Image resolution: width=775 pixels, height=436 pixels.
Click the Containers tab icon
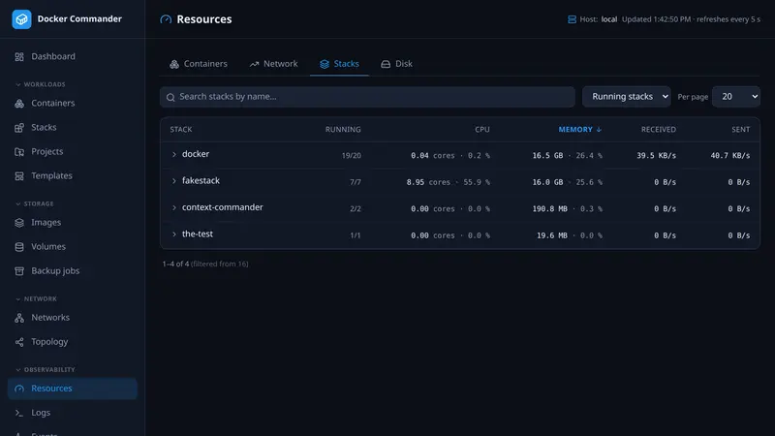coord(174,64)
